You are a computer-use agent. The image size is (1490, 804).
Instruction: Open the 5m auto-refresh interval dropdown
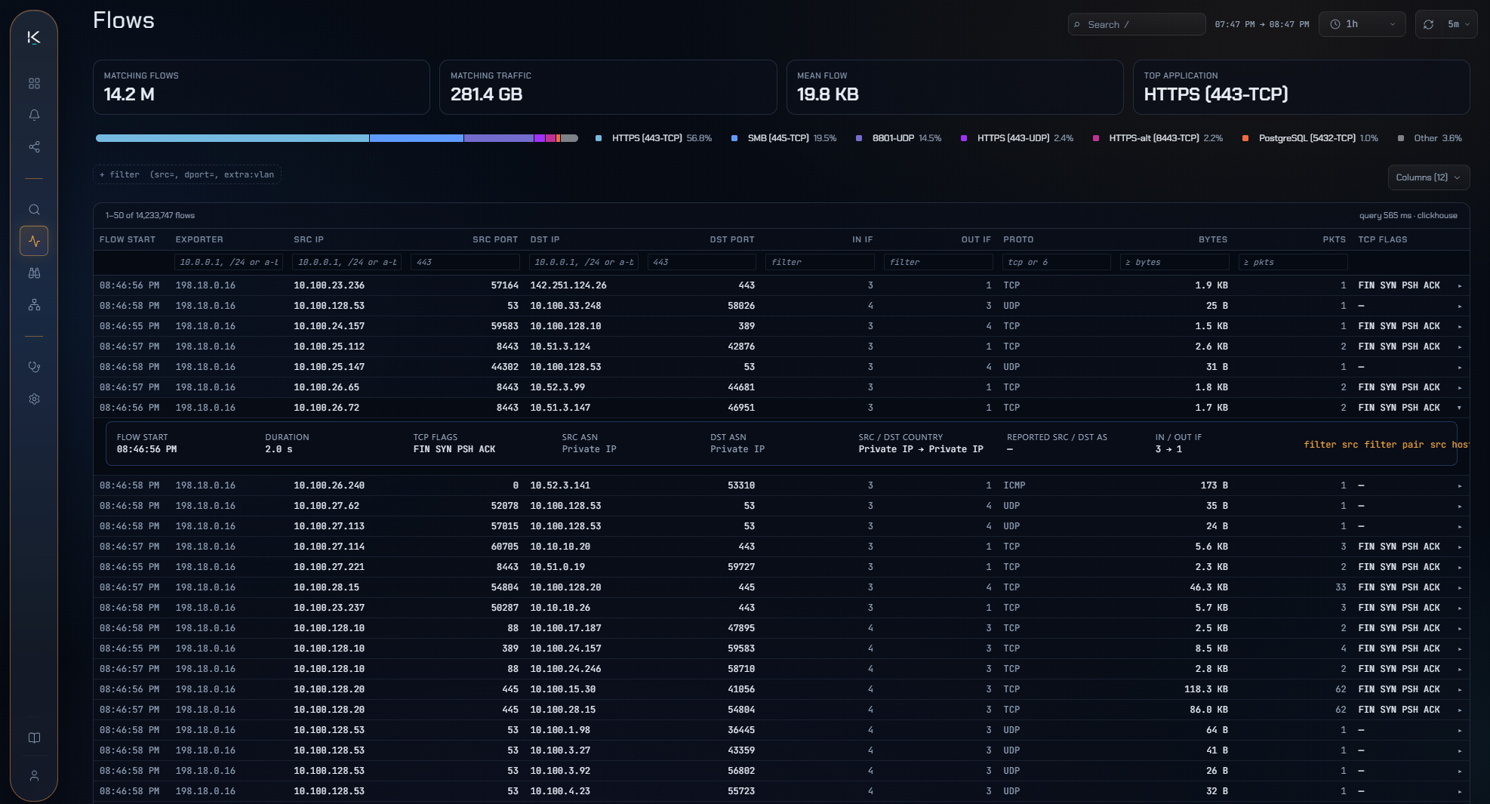click(1458, 24)
